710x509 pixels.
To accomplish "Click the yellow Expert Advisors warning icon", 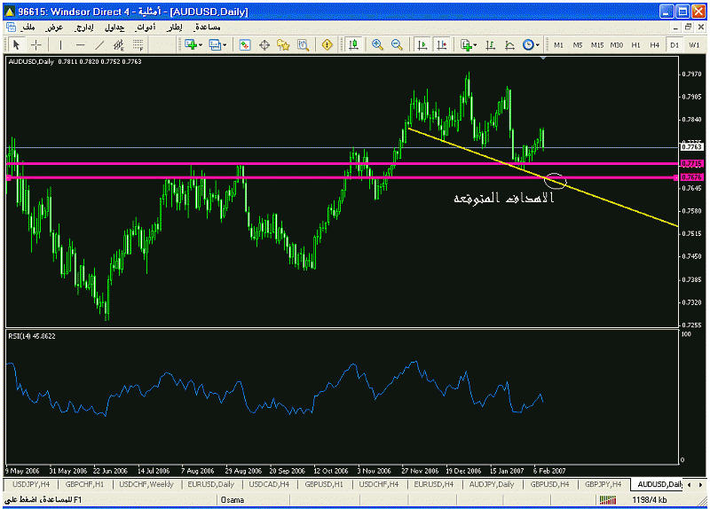I will pyautogui.click(x=327, y=44).
